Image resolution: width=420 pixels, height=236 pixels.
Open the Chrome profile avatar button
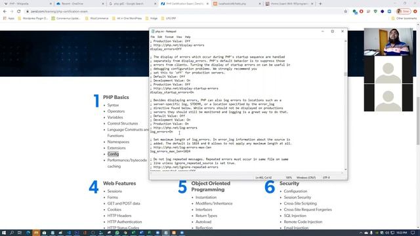pos(404,12)
